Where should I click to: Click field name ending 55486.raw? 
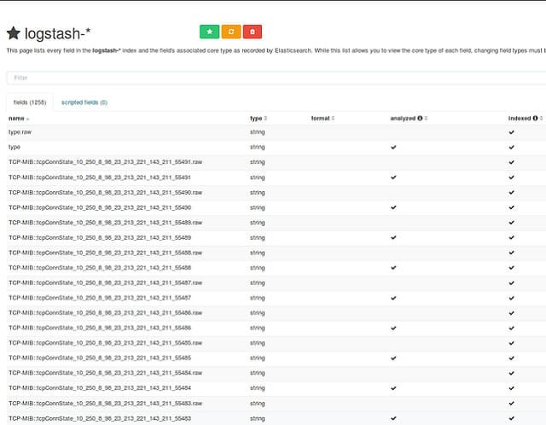point(105,313)
